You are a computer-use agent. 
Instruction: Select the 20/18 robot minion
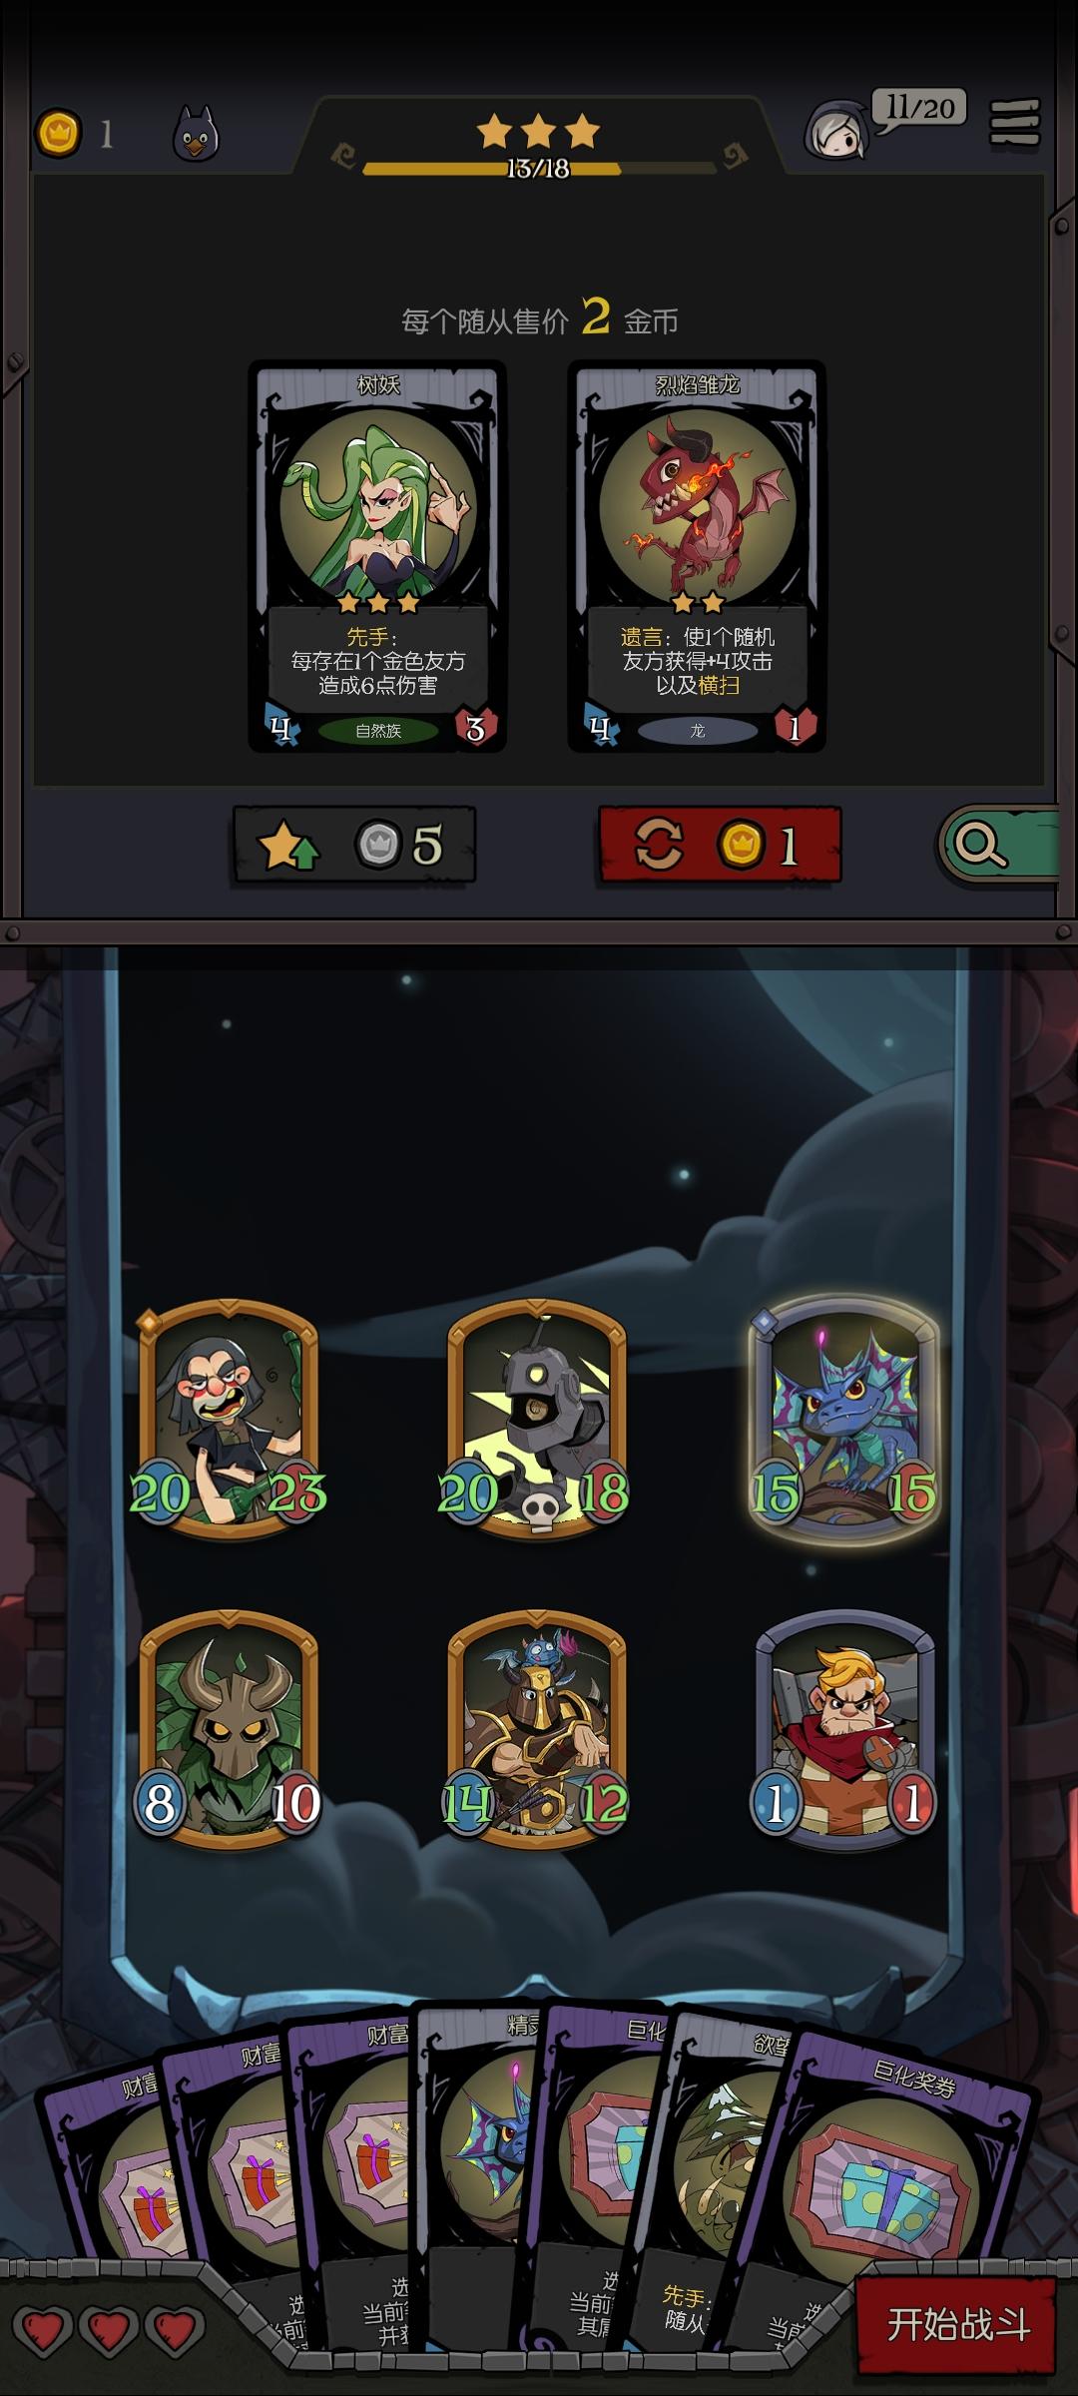click(537, 1420)
